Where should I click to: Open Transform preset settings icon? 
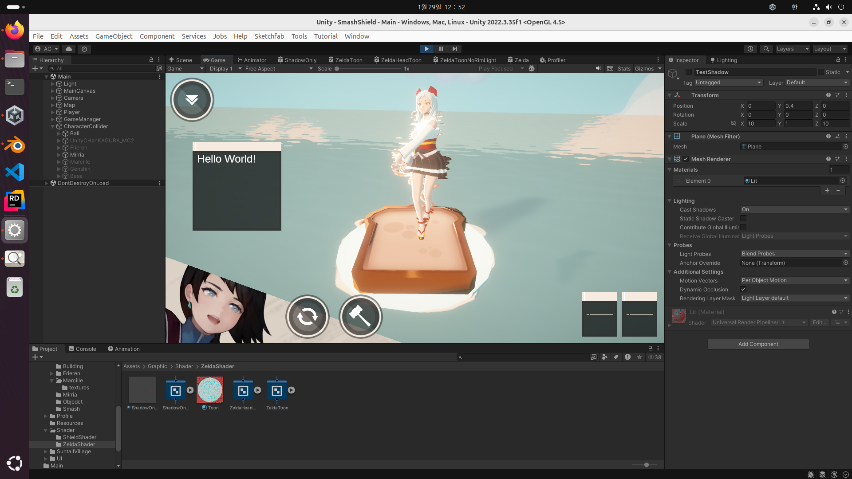click(x=837, y=95)
